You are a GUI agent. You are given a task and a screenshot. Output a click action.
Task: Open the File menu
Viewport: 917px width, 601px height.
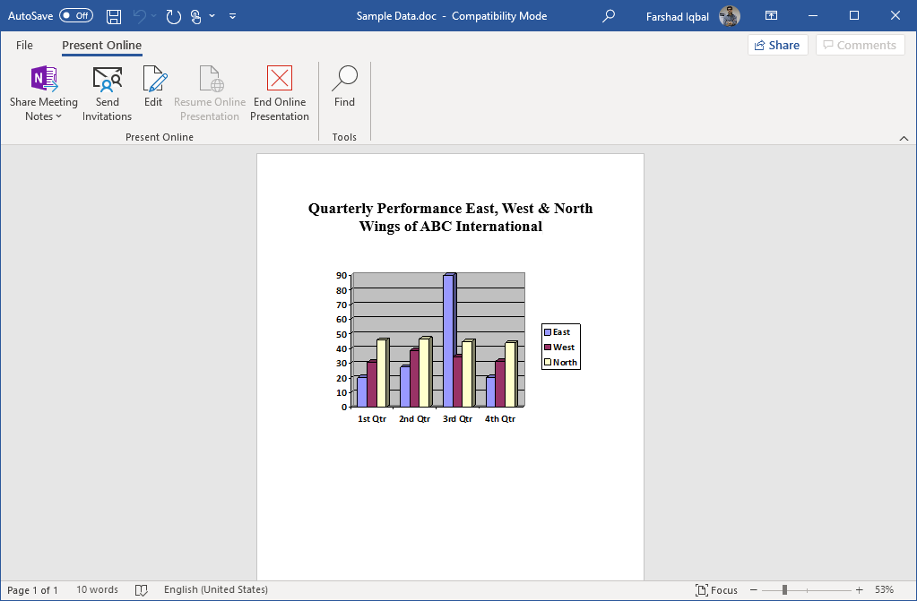click(24, 45)
